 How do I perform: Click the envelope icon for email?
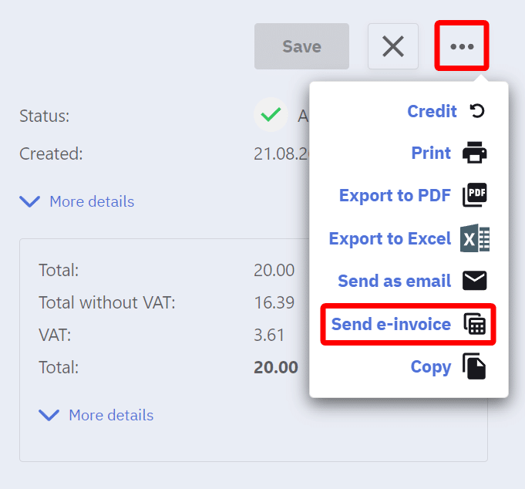click(x=475, y=281)
